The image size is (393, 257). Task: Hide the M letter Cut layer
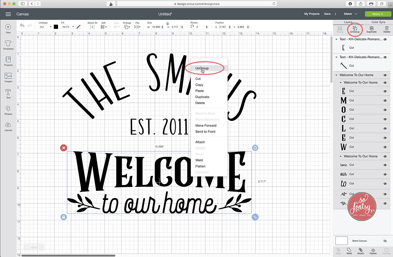pyautogui.click(x=385, y=100)
